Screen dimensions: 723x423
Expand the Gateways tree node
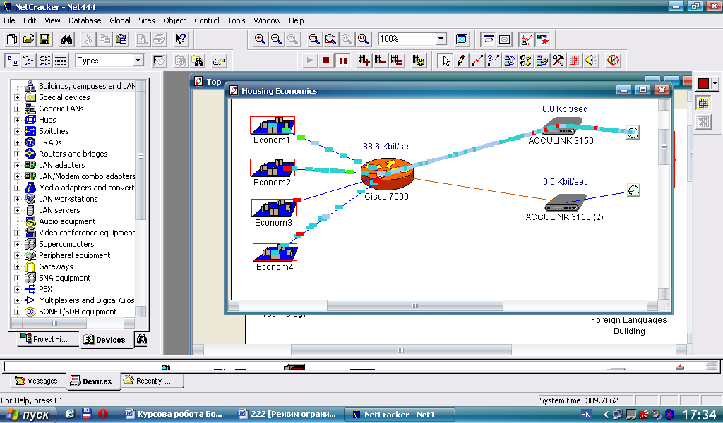click(x=17, y=266)
